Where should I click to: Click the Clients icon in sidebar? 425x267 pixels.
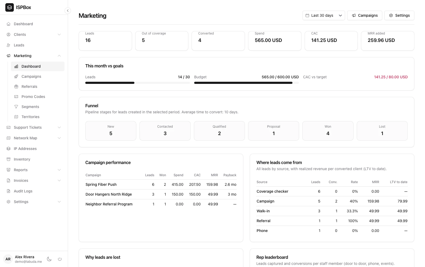8,35
